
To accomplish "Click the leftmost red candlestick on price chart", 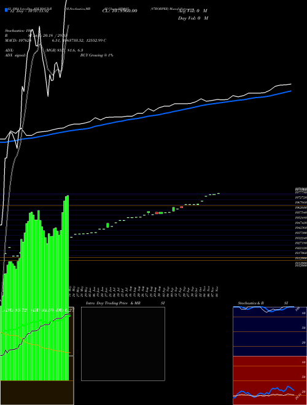I will pyautogui.click(x=157, y=213).
